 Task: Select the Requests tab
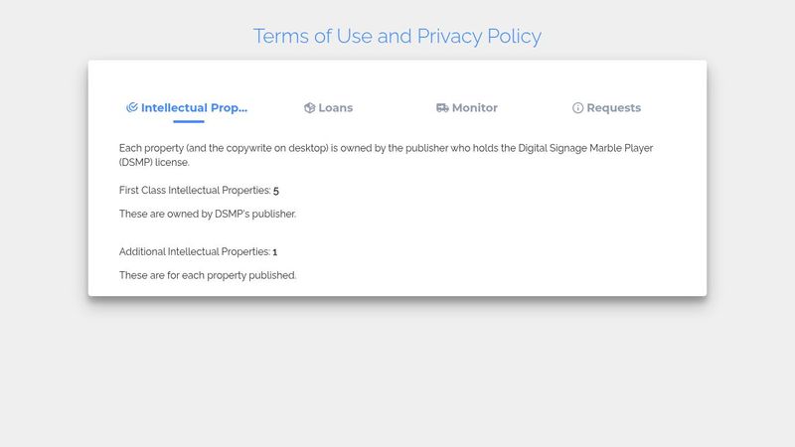[x=613, y=107]
